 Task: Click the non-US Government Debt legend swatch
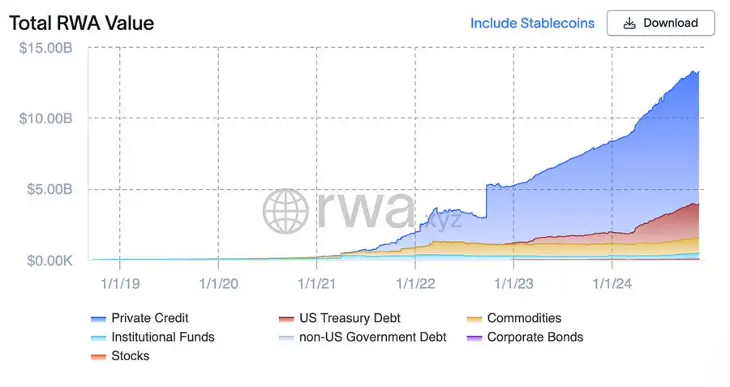[286, 338]
